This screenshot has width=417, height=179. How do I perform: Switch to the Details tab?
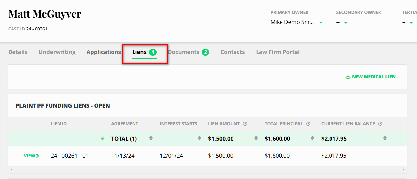coord(18,52)
